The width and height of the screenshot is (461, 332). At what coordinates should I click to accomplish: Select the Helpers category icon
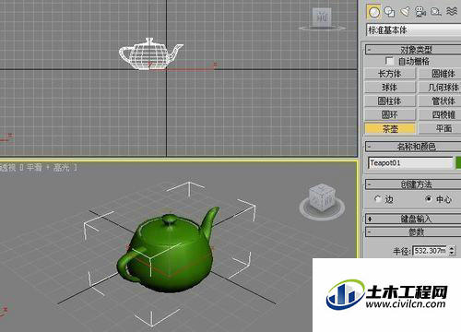tap(436, 12)
